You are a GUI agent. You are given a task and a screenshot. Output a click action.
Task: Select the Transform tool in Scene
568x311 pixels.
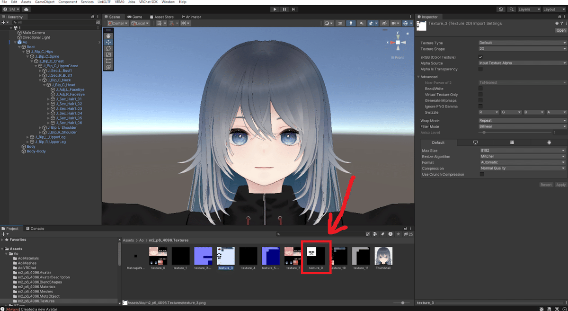coord(108,67)
